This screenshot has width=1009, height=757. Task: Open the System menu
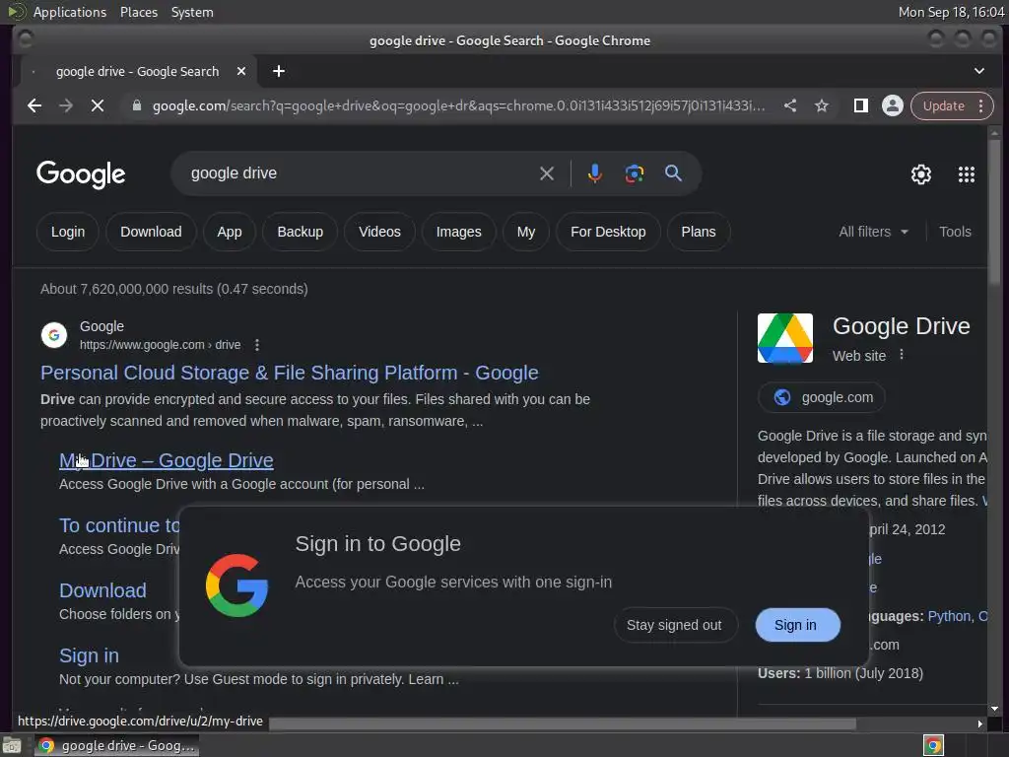tap(192, 12)
